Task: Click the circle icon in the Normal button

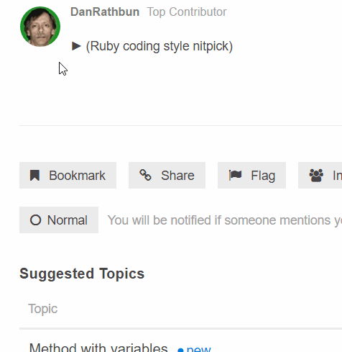Action: pos(35,220)
